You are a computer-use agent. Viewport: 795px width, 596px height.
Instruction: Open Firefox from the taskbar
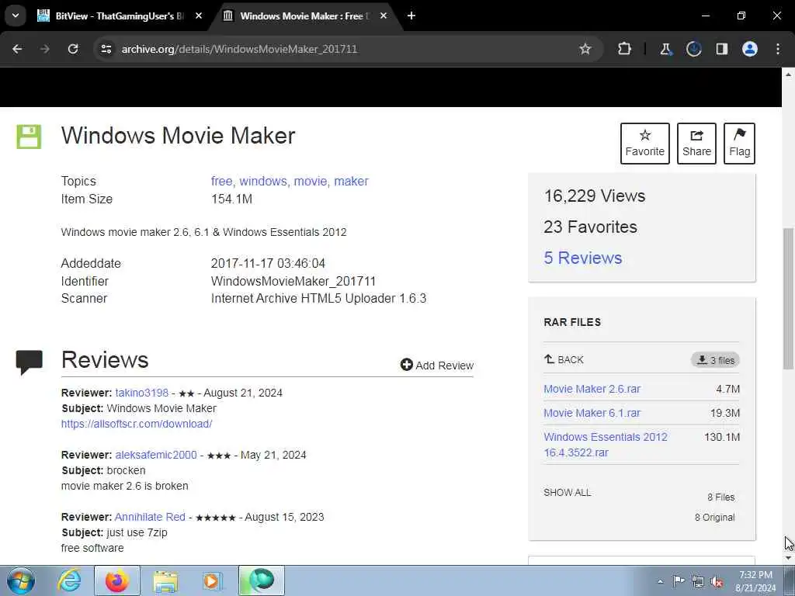click(117, 580)
